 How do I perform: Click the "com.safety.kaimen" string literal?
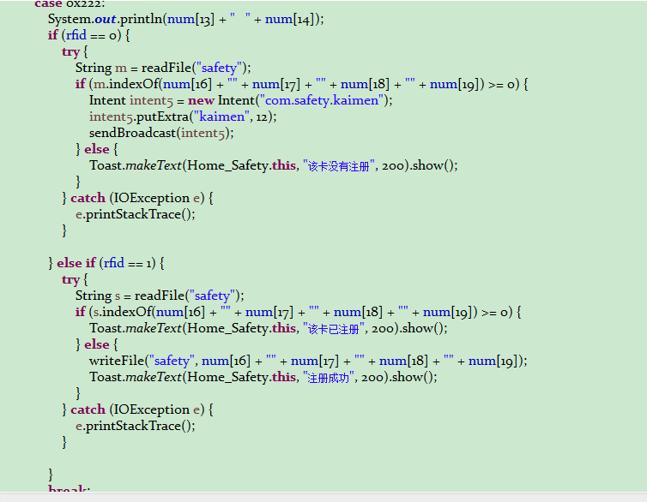[331, 100]
